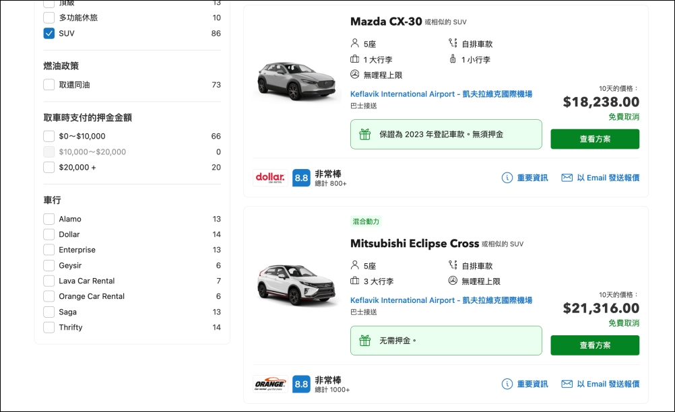This screenshot has width=675, height=412.
Task: Open the Keflavik International Airport link on Mitsubishi card
Action: click(x=441, y=300)
